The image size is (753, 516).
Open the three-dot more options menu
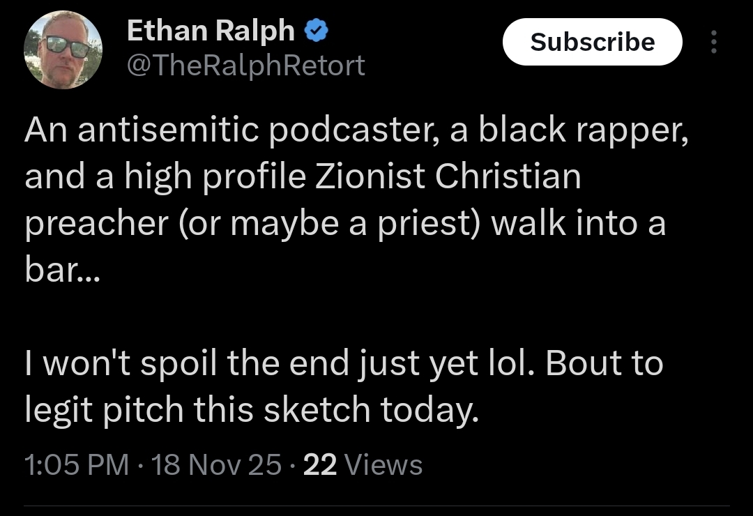(714, 42)
